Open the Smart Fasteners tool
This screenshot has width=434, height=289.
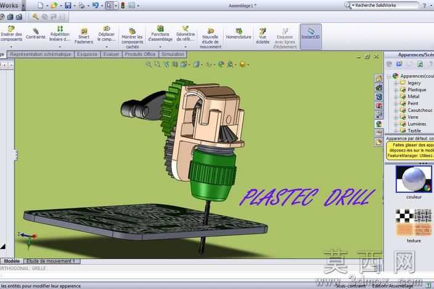pyautogui.click(x=84, y=36)
